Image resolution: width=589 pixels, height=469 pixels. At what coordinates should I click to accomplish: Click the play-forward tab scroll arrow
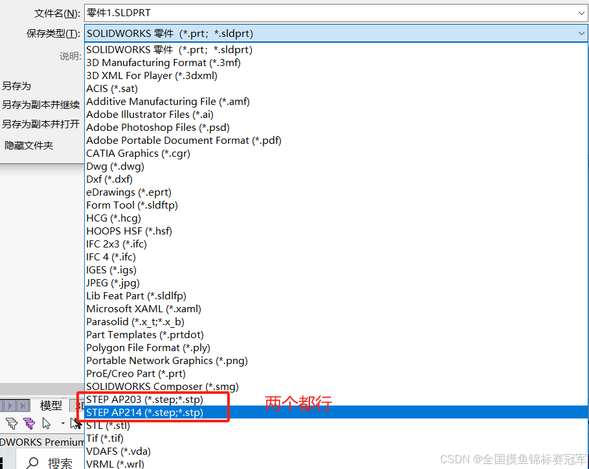point(10,406)
